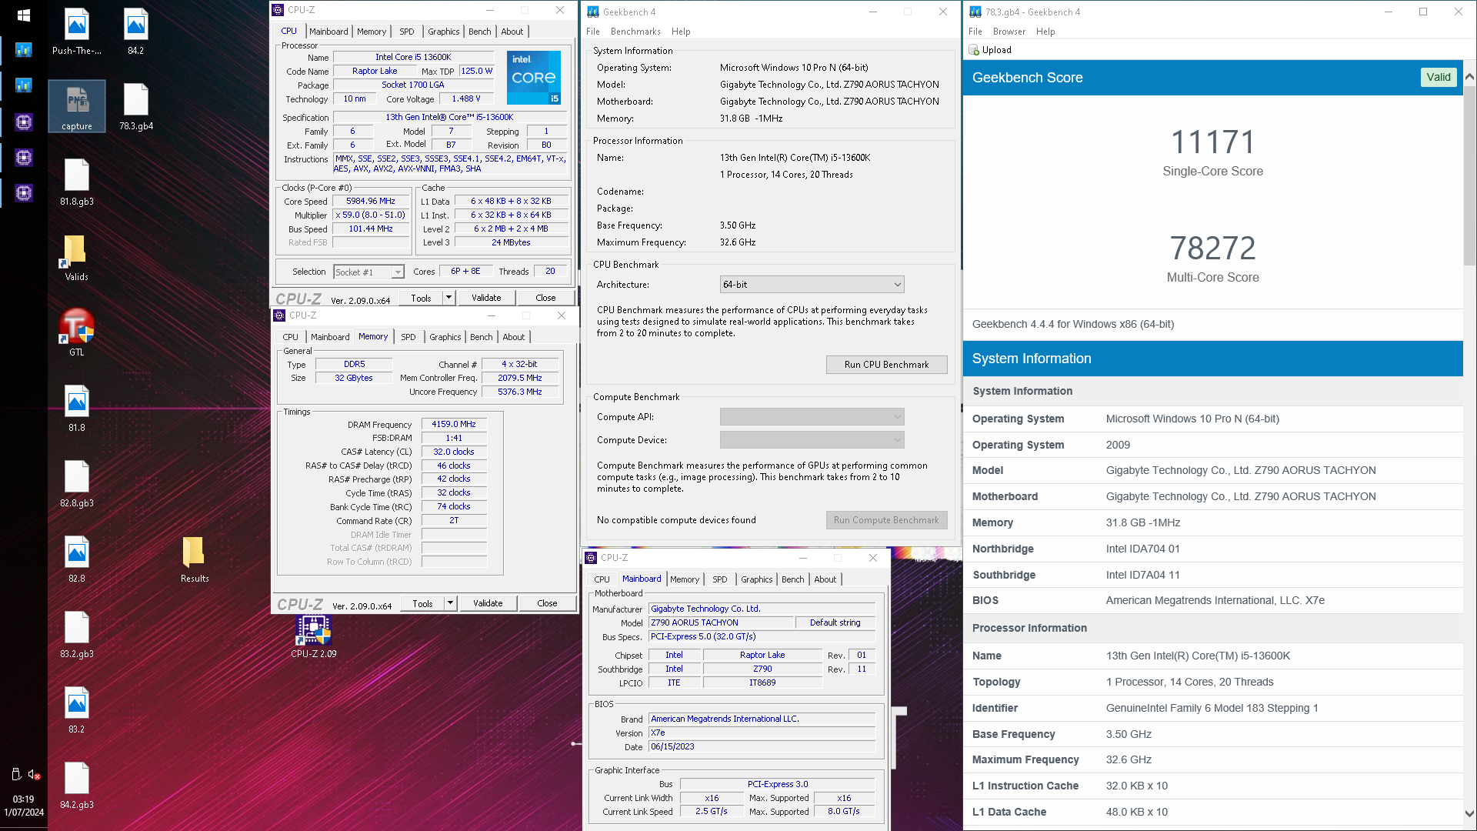
Task: Click Run CPU Benchmark button
Action: [x=886, y=365]
